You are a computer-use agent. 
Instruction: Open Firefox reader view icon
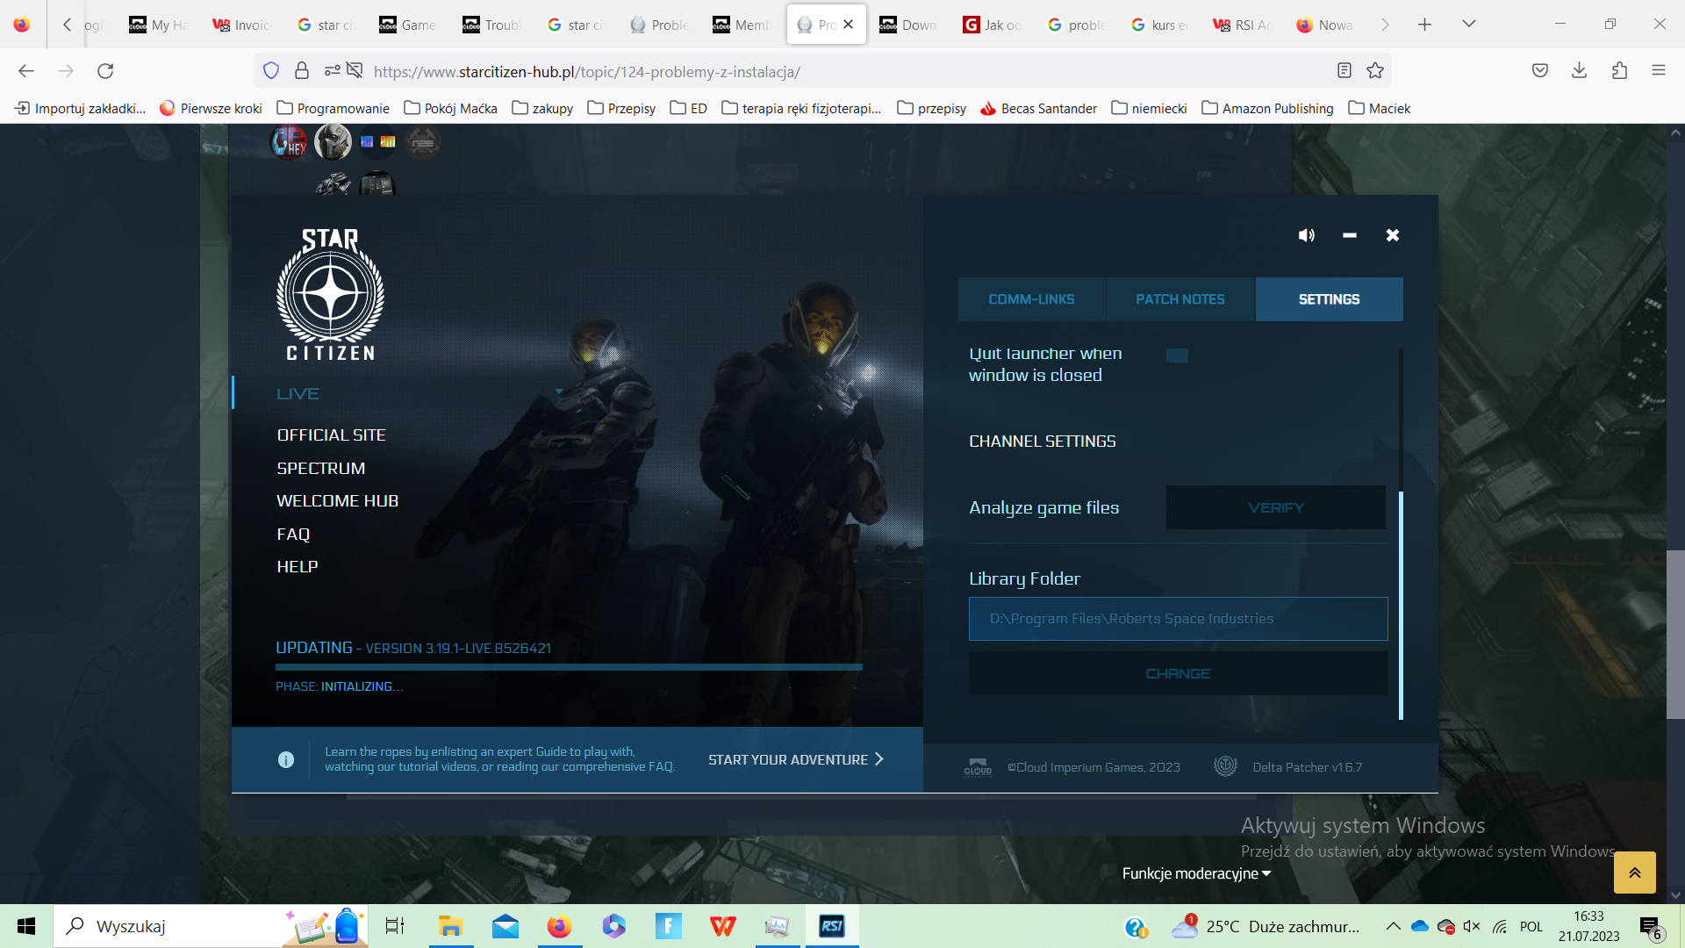1344,70
